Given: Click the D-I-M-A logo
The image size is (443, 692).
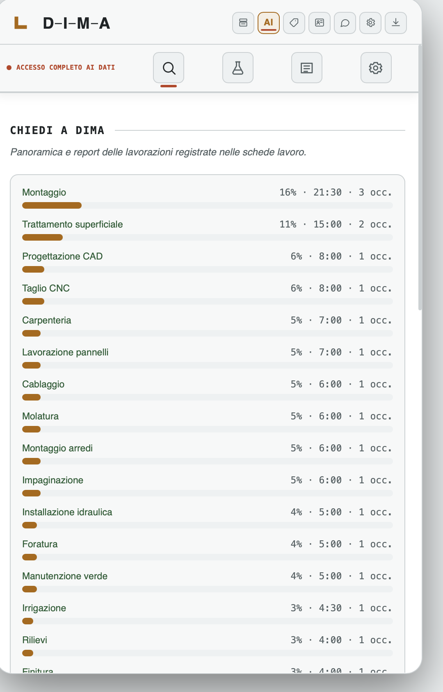Looking at the screenshot, I should pos(62,23).
